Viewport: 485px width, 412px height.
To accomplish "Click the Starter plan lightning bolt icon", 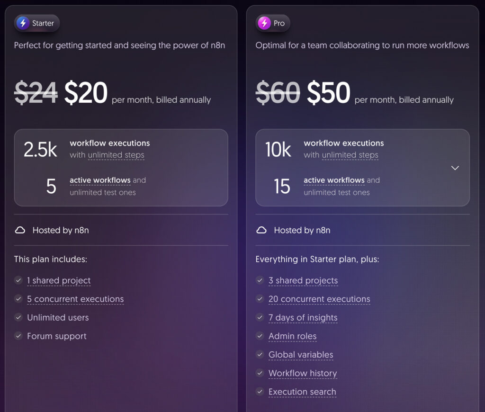I will point(23,23).
